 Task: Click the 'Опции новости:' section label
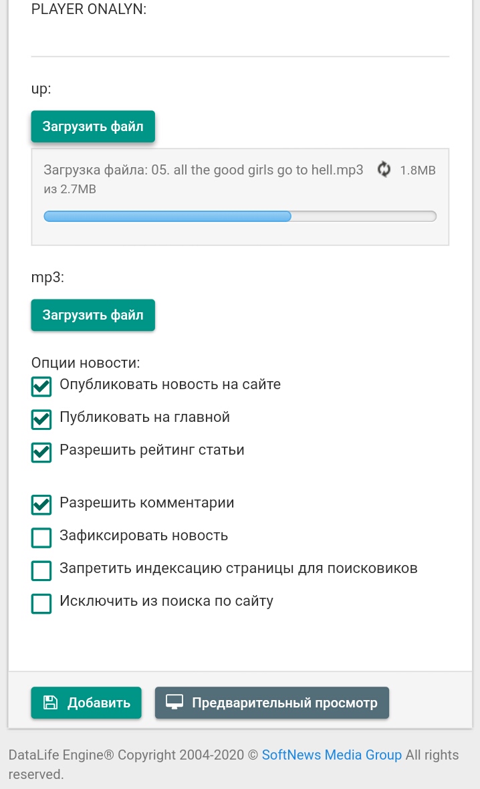tap(86, 363)
